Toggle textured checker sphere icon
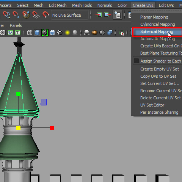Viewport: 182px width, 182px height. pyautogui.click(x=60, y=33)
